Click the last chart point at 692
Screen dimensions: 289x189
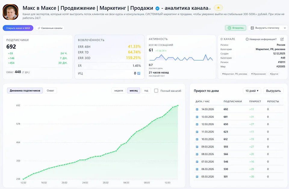(178, 106)
